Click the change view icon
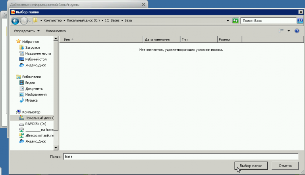This screenshot has height=175, width=305. (281, 31)
